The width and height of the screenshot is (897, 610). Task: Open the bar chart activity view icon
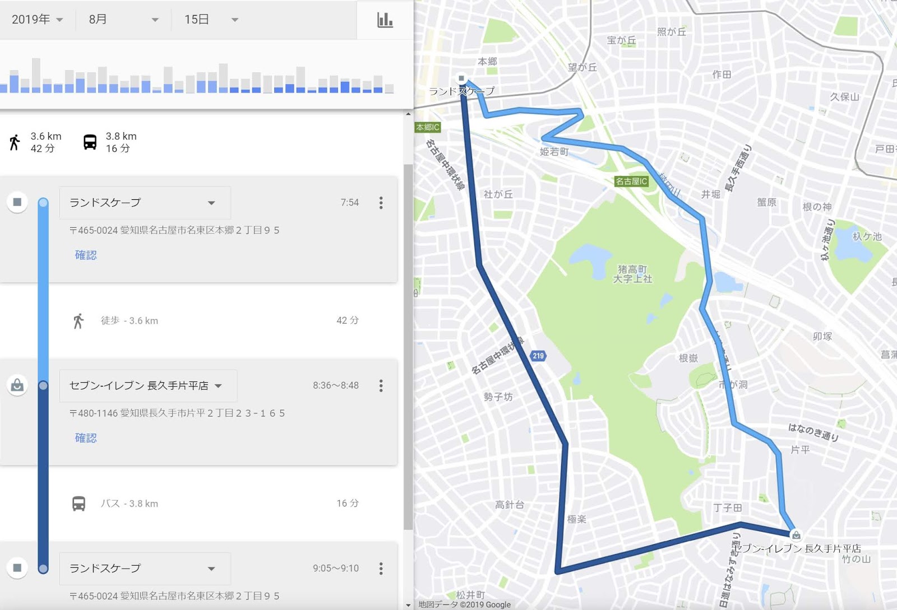click(x=385, y=20)
